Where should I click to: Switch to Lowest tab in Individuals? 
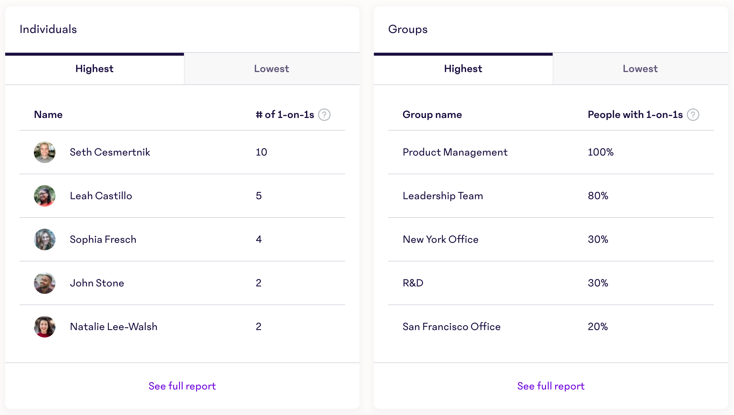(272, 69)
